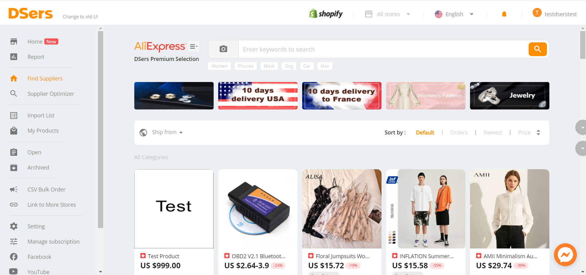The width and height of the screenshot is (586, 275).
Task: Toggle the Price sort arrows
Action: [538, 132]
